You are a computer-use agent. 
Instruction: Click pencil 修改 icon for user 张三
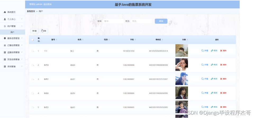tap(212, 51)
